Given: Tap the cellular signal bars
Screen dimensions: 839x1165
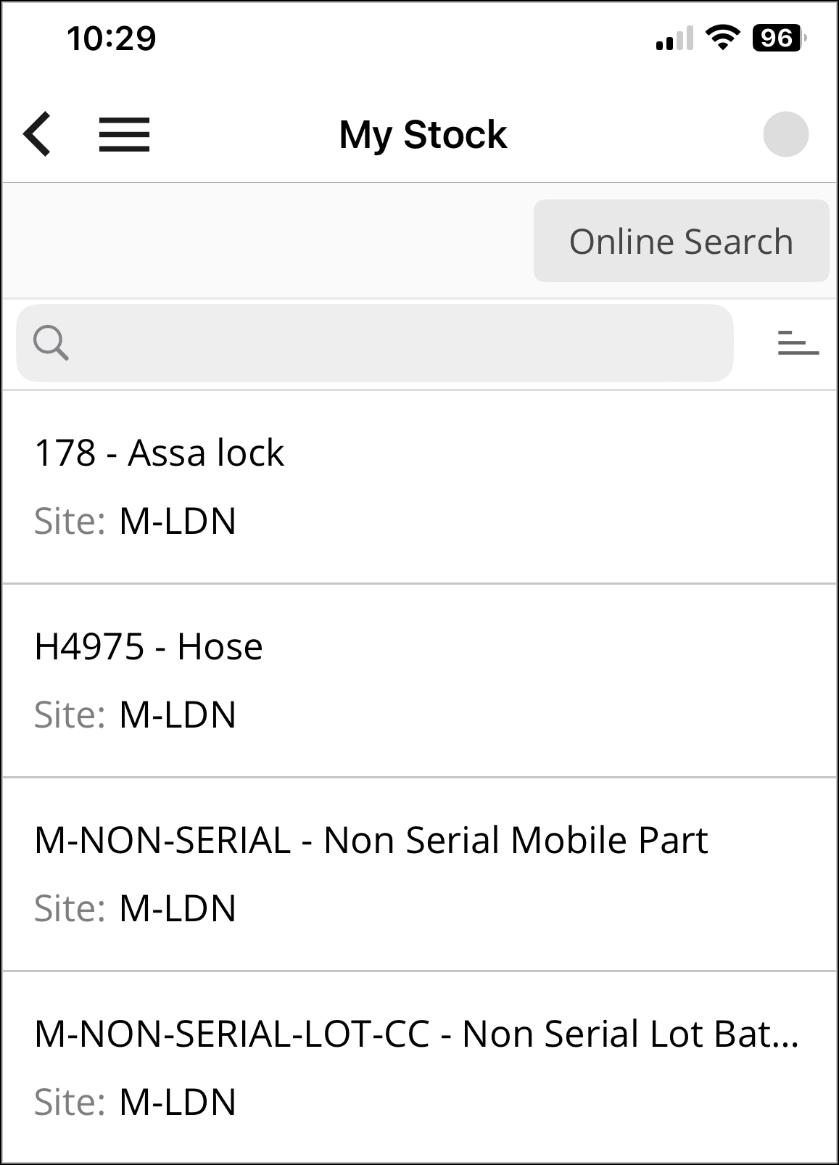Looking at the screenshot, I should coord(674,39).
